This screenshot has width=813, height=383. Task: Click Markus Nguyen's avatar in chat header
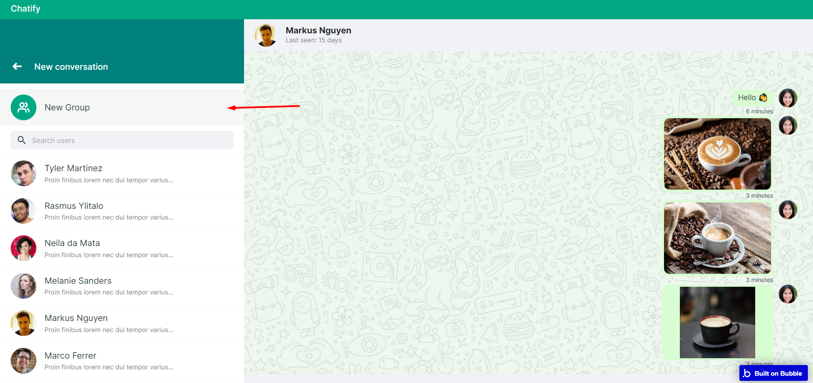(265, 35)
